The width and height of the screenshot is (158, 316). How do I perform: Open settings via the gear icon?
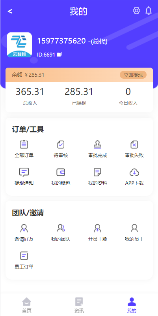pos(136,10)
